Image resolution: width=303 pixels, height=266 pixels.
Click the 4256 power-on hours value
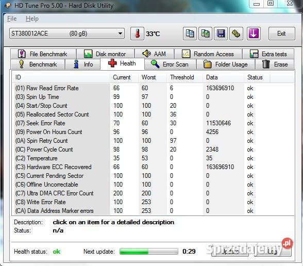212,132
